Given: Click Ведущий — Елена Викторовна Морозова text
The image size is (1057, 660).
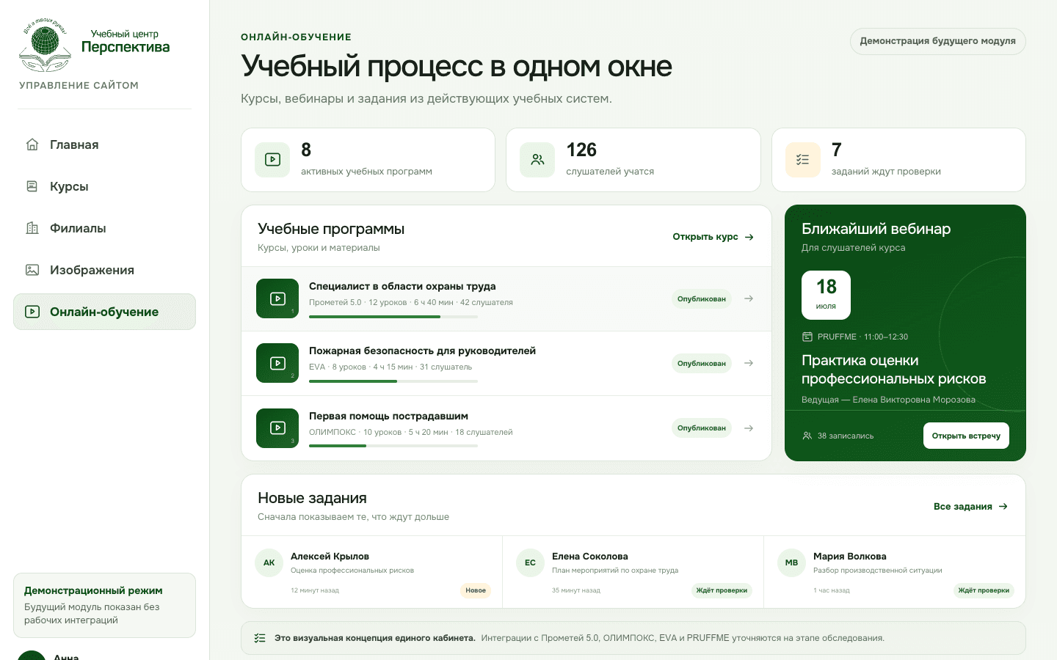Looking at the screenshot, I should 888,400.
